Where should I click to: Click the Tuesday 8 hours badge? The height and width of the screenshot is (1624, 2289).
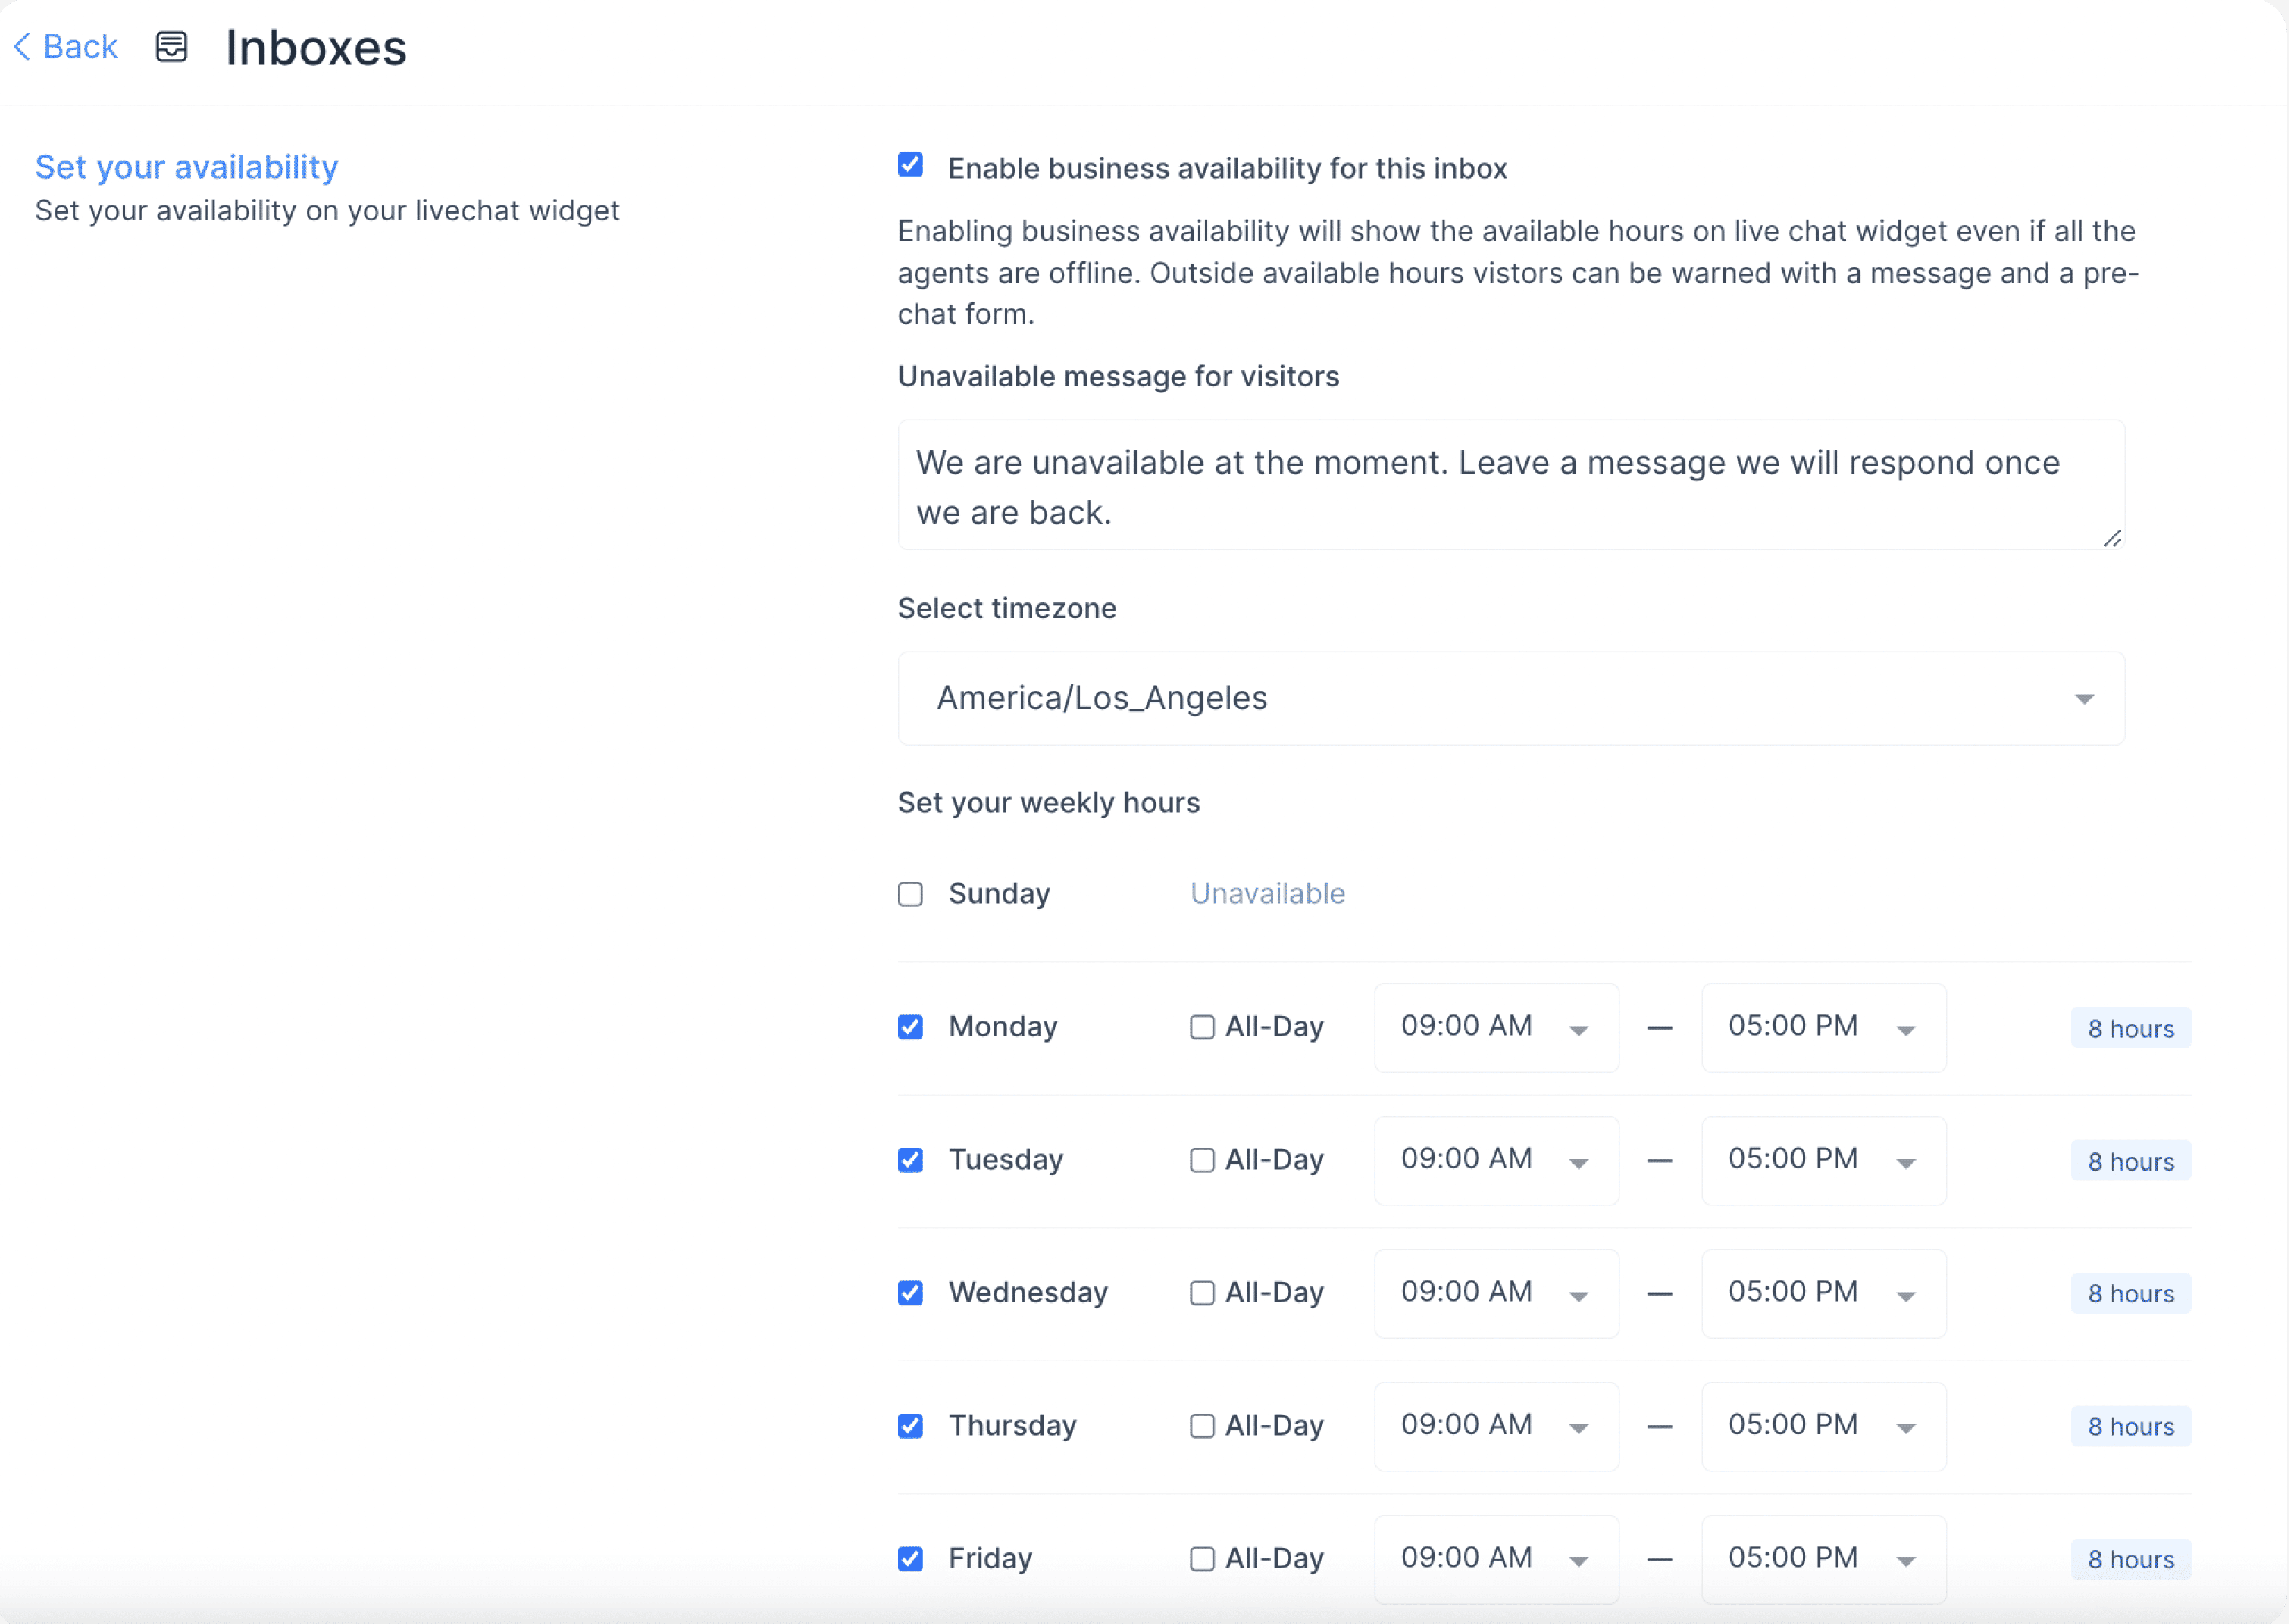[2131, 1161]
